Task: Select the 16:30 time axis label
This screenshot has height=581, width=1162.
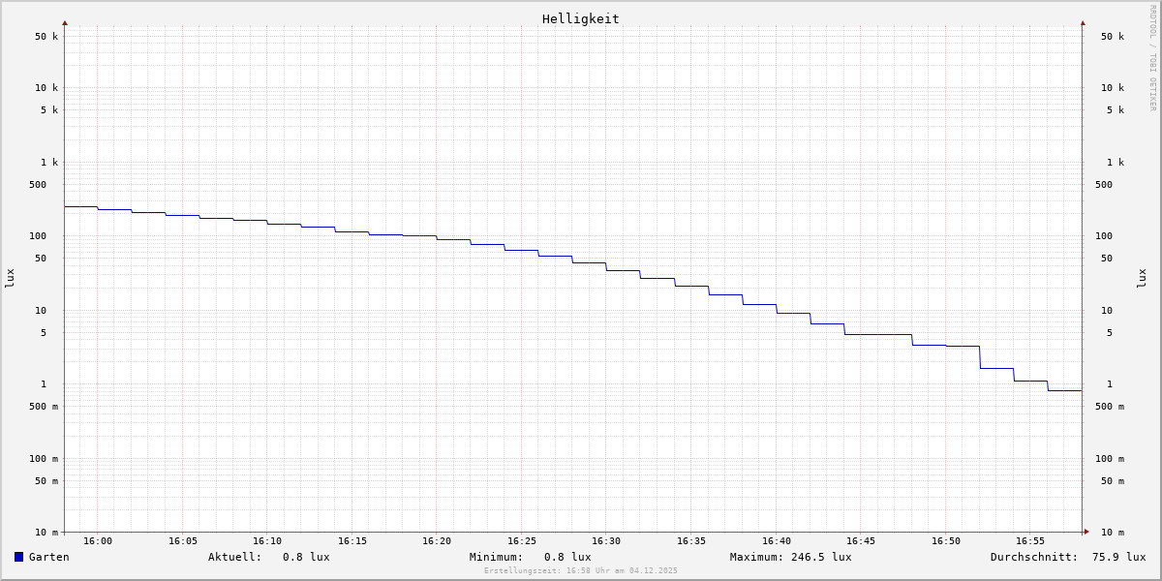Action: coord(606,541)
